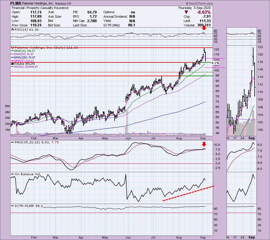Screen dimensions: 270x240
Task: Click the Annual Dividend label
Action: [x=115, y=16]
